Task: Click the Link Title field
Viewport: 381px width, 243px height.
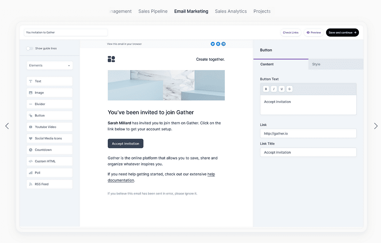Action: 308,152
